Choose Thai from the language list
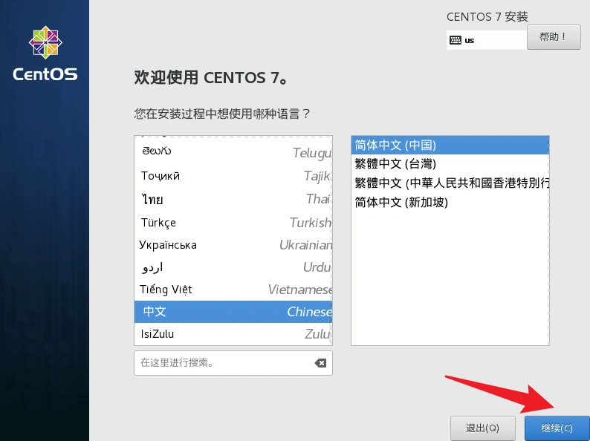The image size is (590, 441). point(233,199)
